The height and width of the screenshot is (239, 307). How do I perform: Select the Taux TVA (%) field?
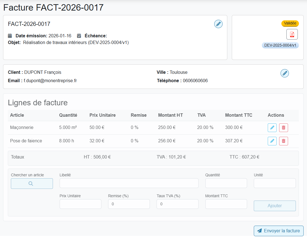(177, 204)
